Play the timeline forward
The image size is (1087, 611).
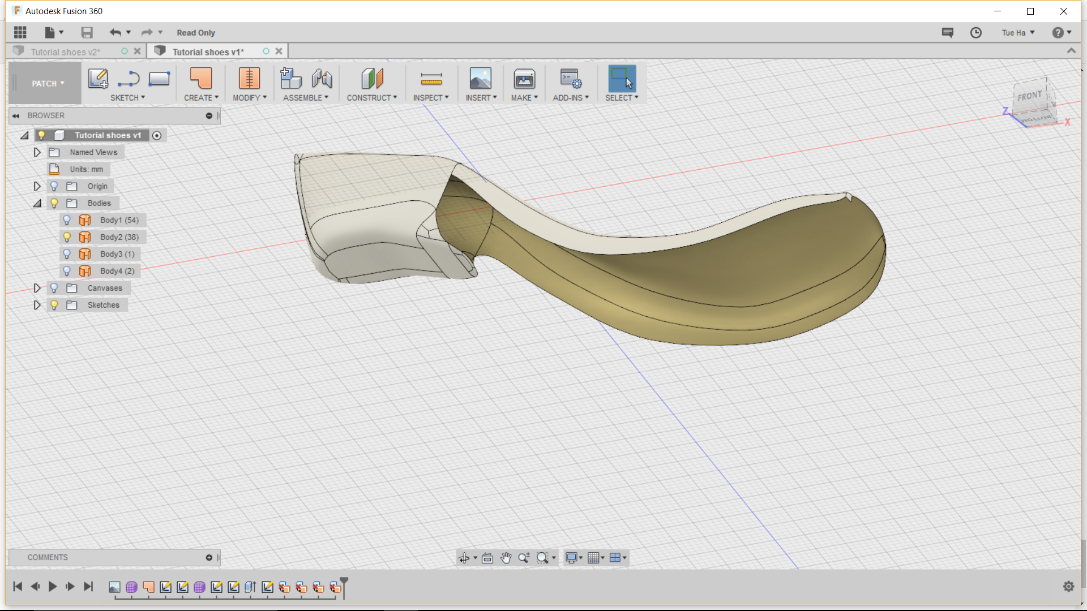pyautogui.click(x=53, y=587)
